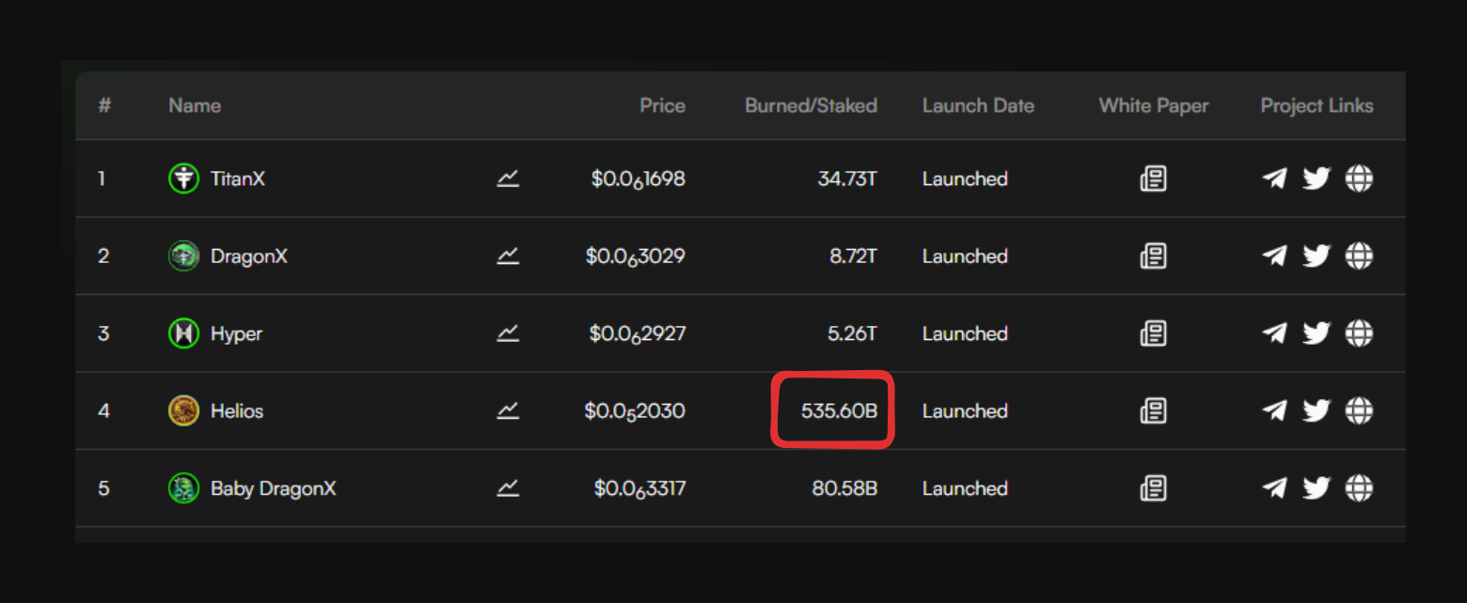Viewport: 1467px width, 603px height.
Task: Open Hyper white paper icon
Action: pos(1153,333)
